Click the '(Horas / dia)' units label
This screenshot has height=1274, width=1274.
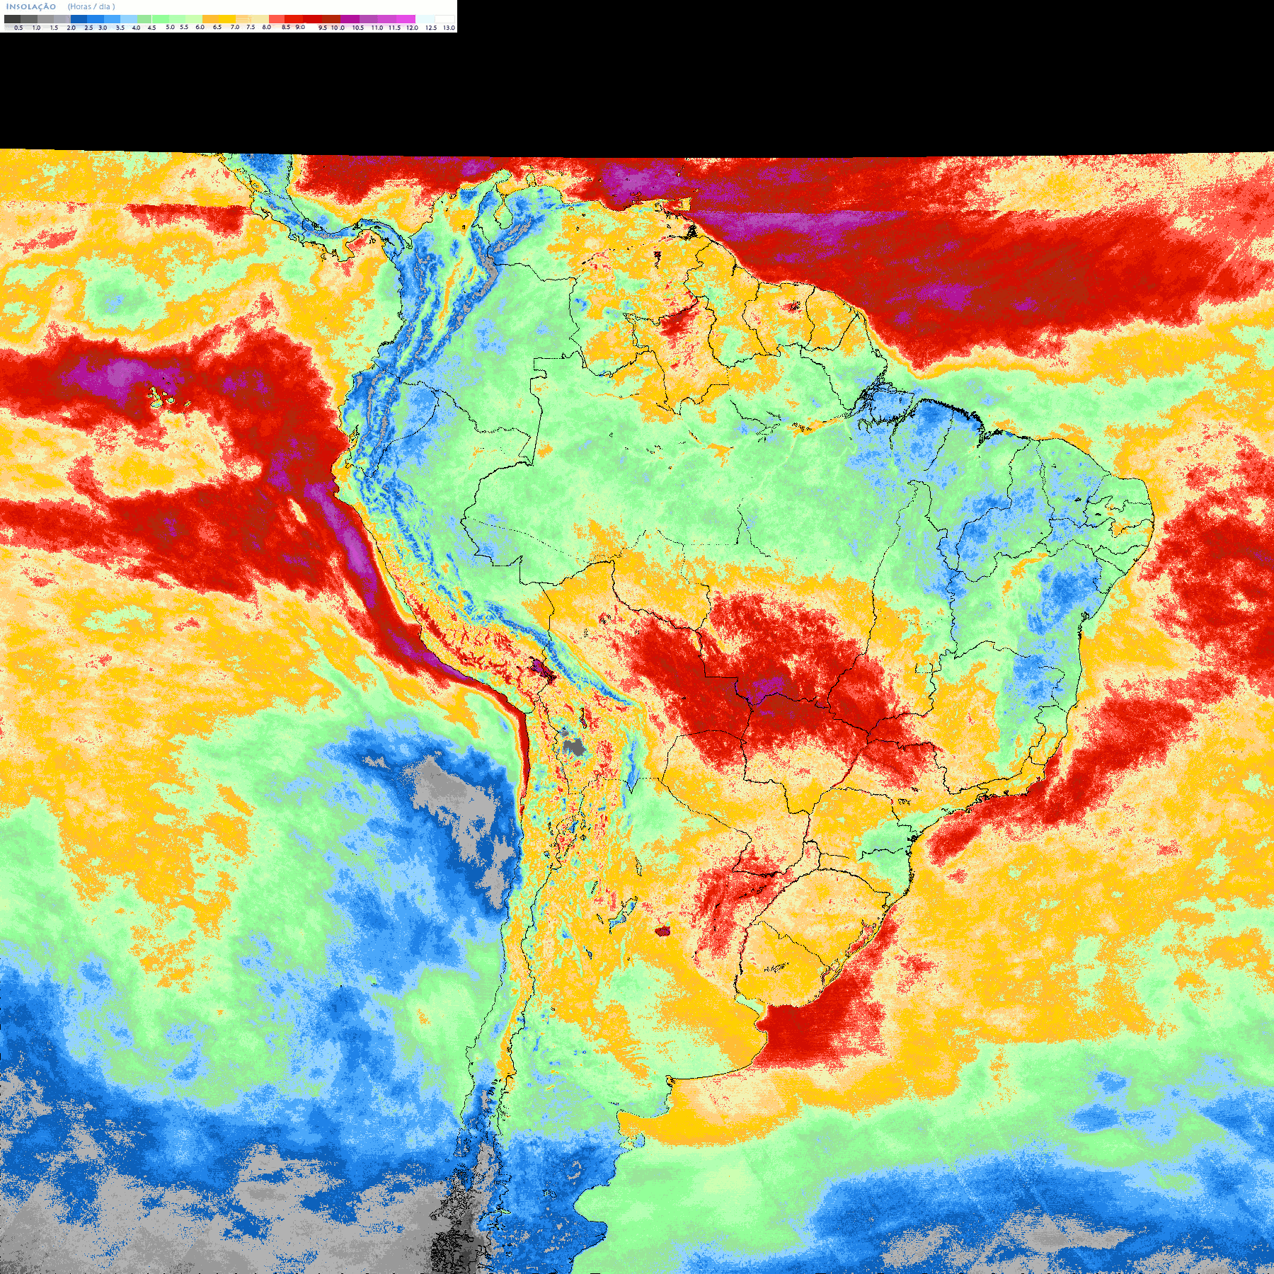click(x=91, y=6)
